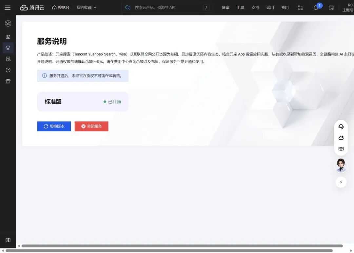
Task: Open the 费用 menu
Action: click(285, 8)
